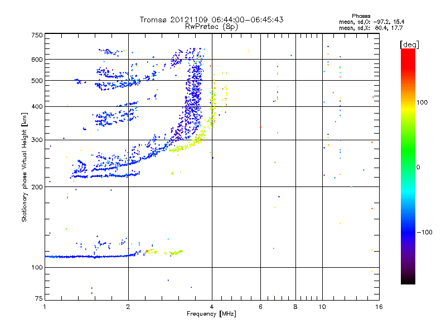Screen dimensions: 446x334
Task: Click the x-axis label '8'
Action: 295,307
